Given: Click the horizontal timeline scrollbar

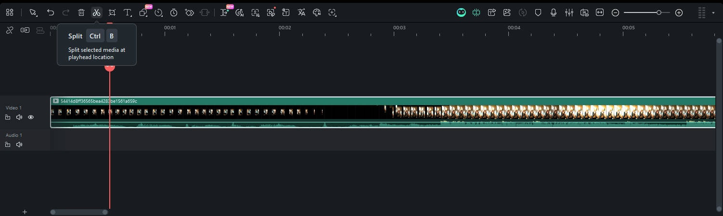Looking at the screenshot, I should tap(79, 212).
